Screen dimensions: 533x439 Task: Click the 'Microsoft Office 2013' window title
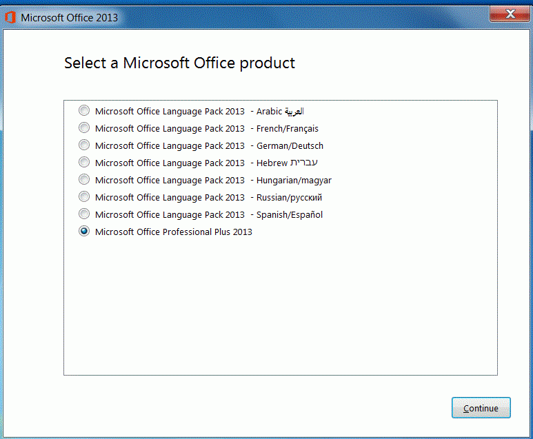[x=70, y=18]
